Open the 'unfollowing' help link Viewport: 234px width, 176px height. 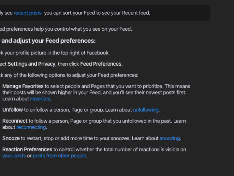[x=146, y=110]
